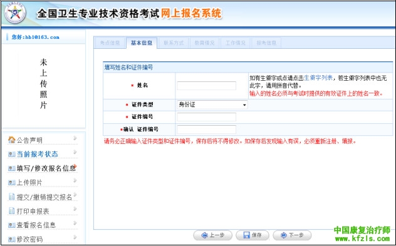This screenshot has width=396, height=246.
Task: Switch to the 联系方式 tab
Action: (174, 43)
